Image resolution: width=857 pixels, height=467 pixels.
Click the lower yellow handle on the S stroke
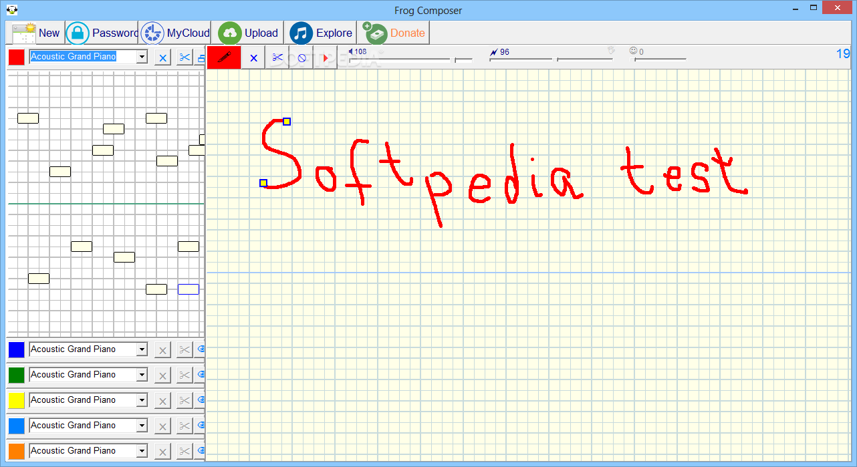pyautogui.click(x=263, y=183)
